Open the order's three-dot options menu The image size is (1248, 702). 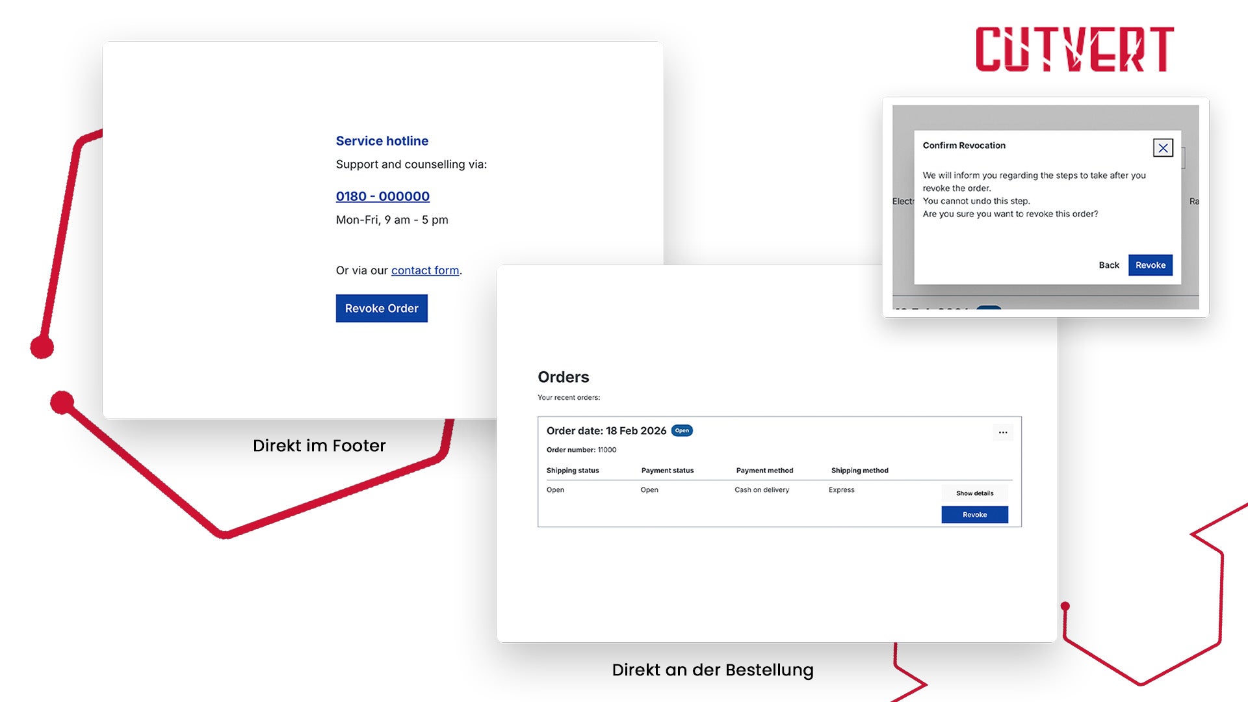[x=1003, y=432]
